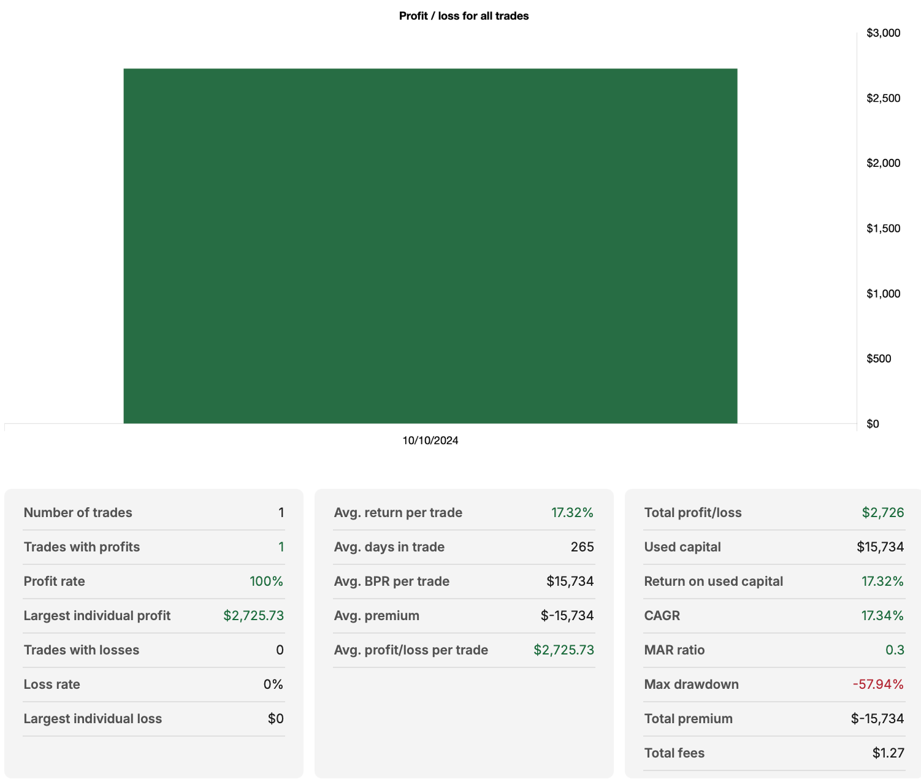Screen dimensions: 921x779
Task: Click the 'Loss rate' 0% value
Action: click(x=273, y=685)
